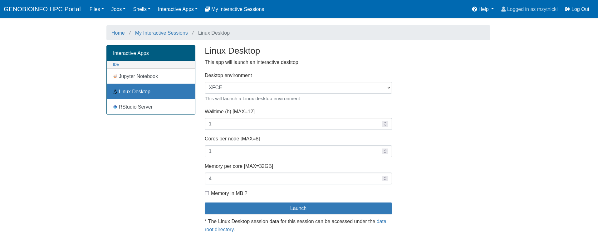Click the Linux penguin icon in sidebar

(115, 91)
